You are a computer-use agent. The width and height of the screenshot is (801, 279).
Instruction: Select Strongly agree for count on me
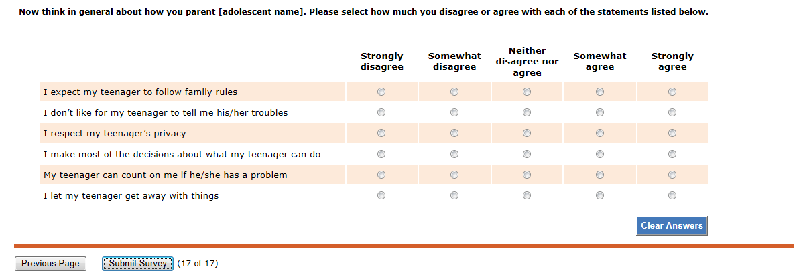pos(672,175)
